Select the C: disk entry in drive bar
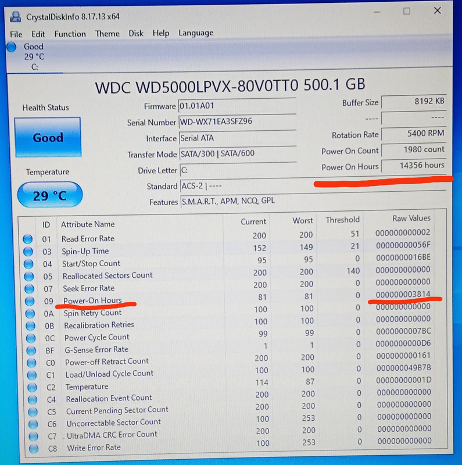 (x=34, y=56)
